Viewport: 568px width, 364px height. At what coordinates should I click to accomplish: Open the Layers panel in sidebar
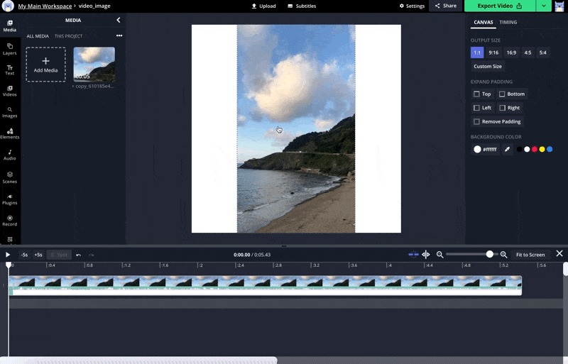pos(10,48)
